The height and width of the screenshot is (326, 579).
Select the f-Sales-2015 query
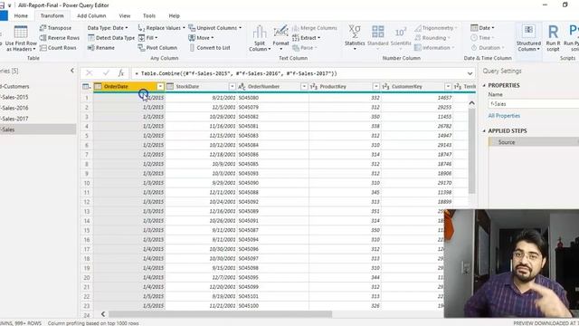[x=38, y=97]
